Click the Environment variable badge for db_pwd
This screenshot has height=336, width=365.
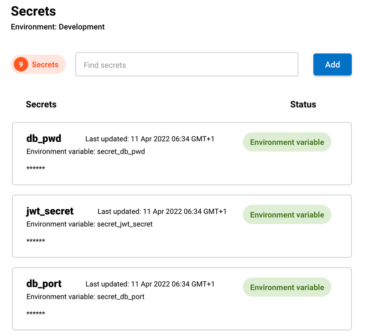click(x=287, y=142)
